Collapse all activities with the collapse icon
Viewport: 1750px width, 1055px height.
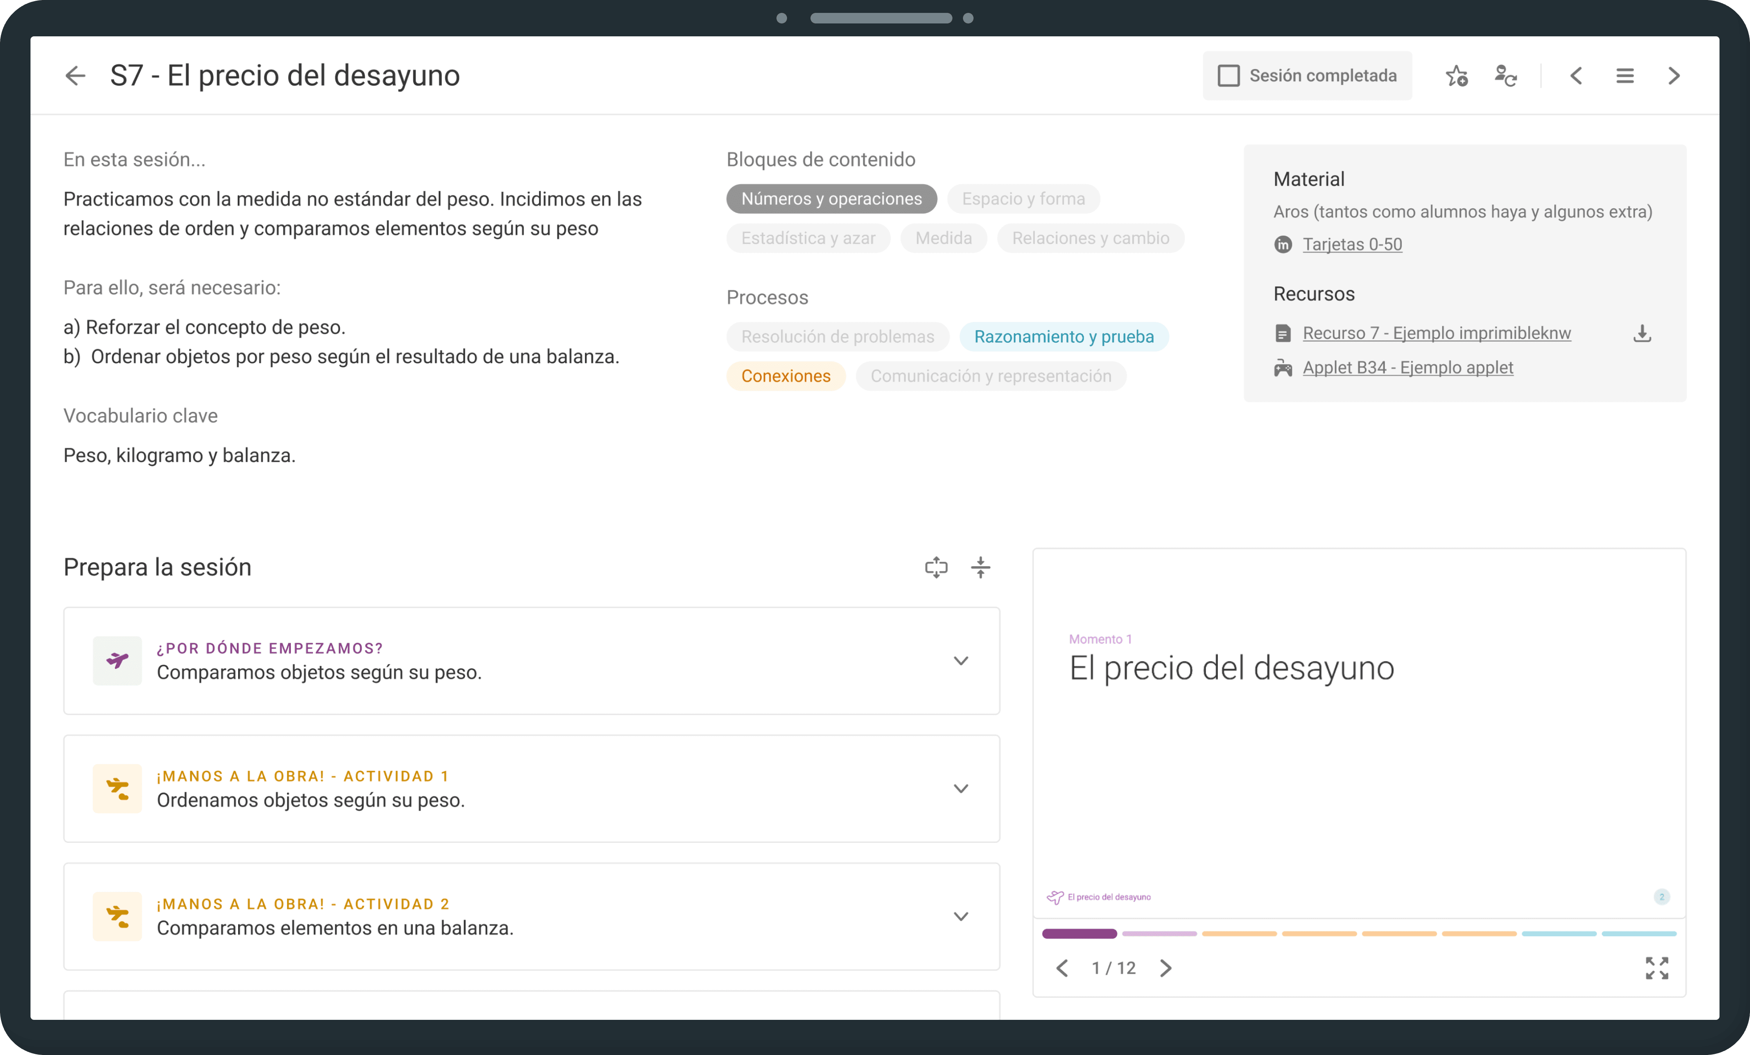981,567
